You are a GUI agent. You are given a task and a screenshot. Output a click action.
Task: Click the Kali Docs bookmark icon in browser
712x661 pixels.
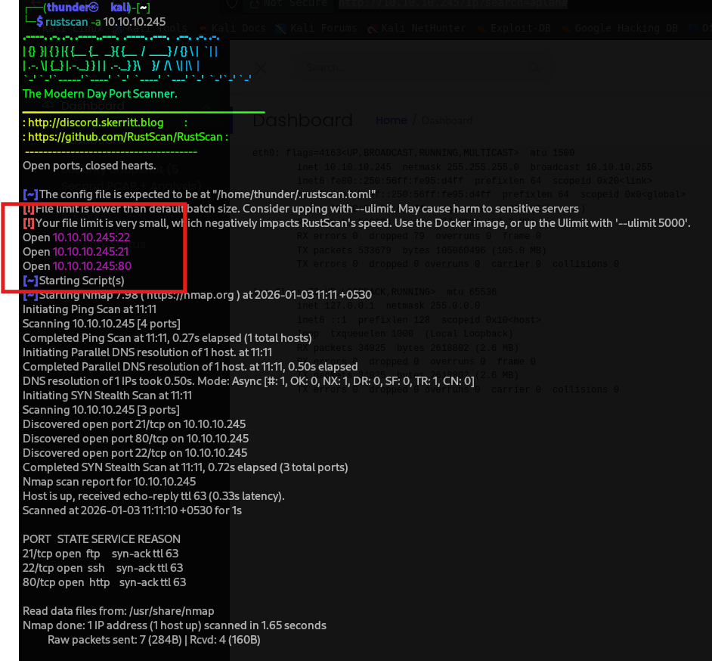[x=203, y=28]
